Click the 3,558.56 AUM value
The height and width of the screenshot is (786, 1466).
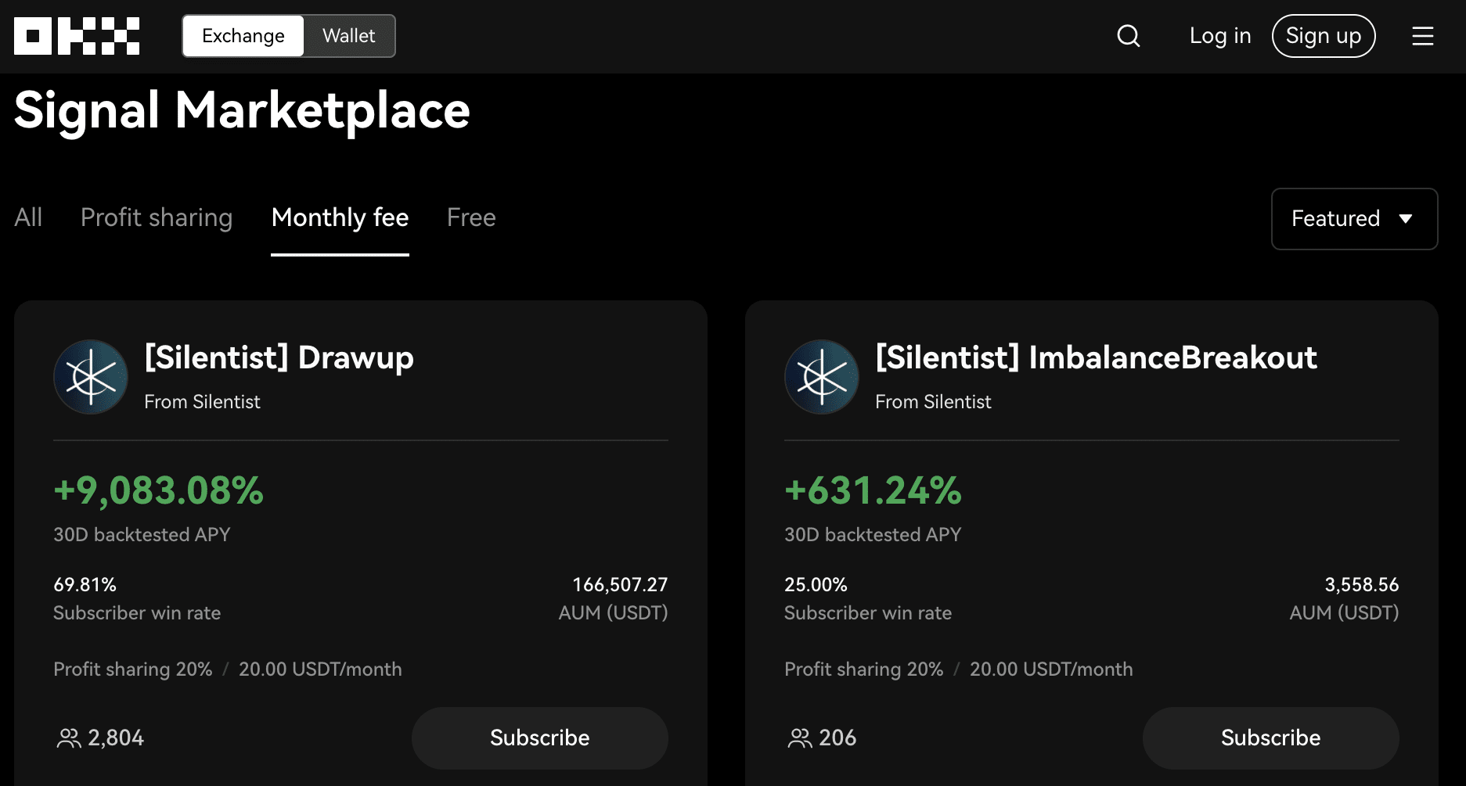point(1361,585)
